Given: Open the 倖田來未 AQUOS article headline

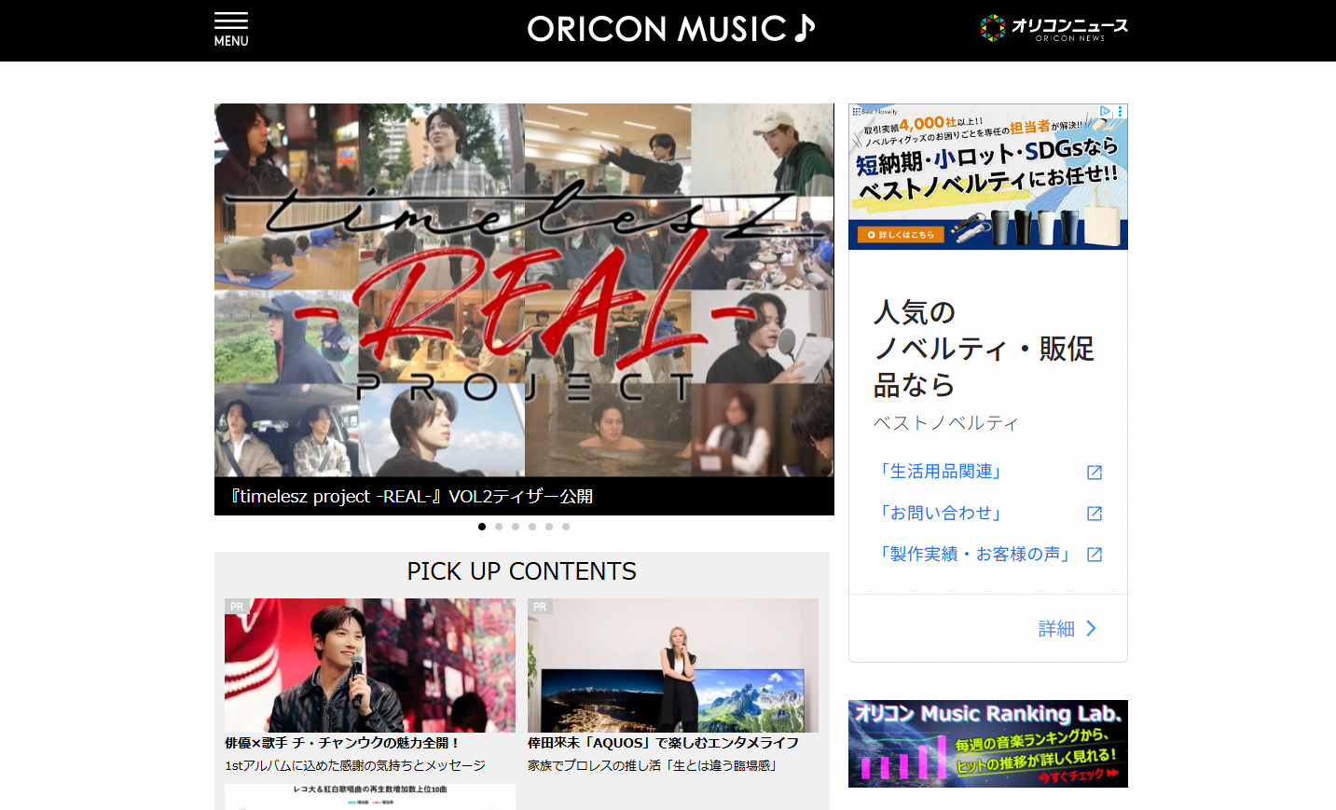Looking at the screenshot, I should 663,743.
